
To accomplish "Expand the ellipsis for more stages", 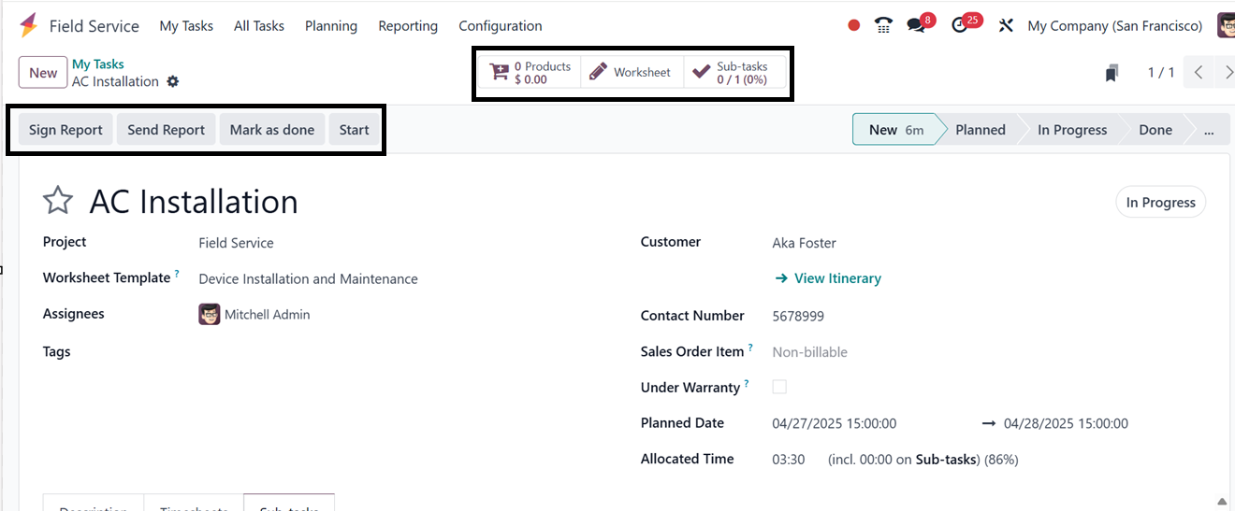I will pyautogui.click(x=1209, y=131).
